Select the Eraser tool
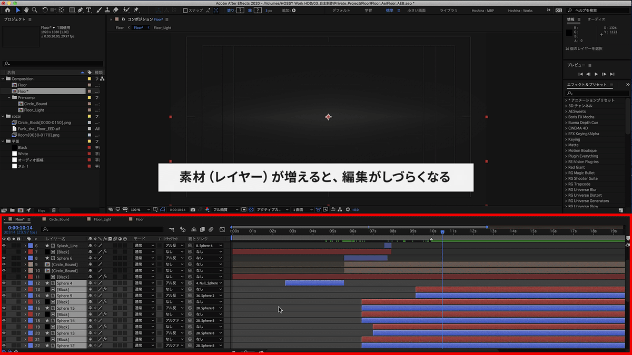This screenshot has height=355, width=632. click(116, 10)
